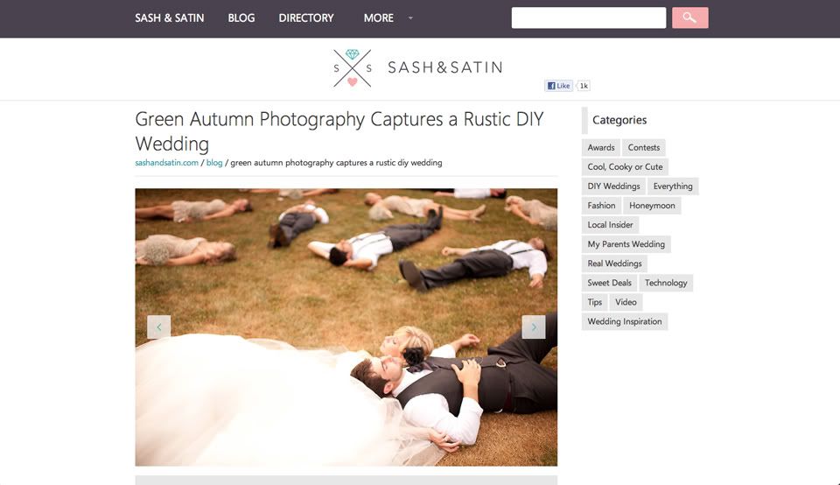Select the Real Weddings category tag
Viewport: 840px width, 485px height.
[614, 264]
